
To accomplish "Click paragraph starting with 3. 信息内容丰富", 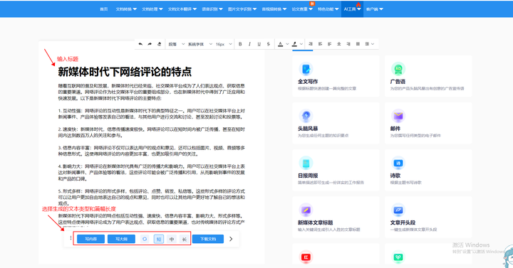I will point(152,151).
